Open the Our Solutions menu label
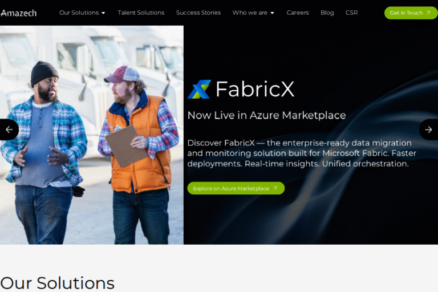The width and height of the screenshot is (438, 292). (x=79, y=13)
